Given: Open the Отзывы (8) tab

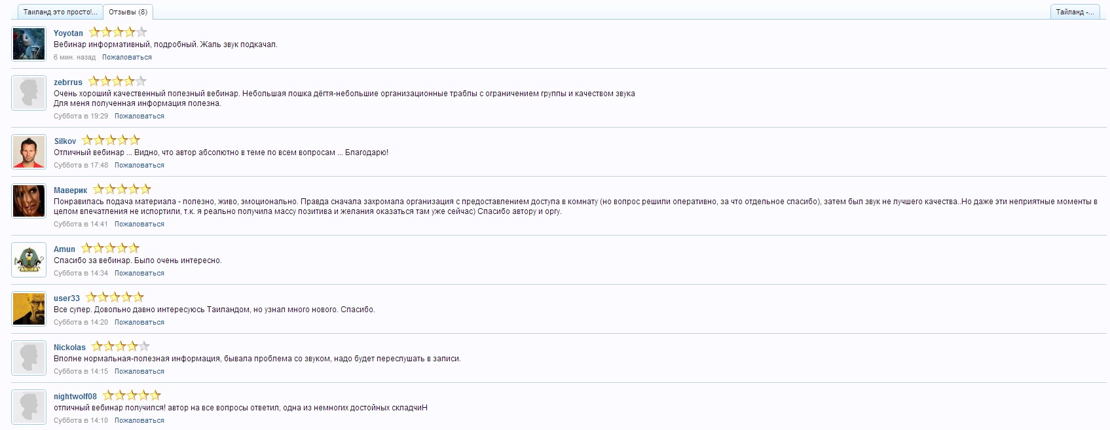Looking at the screenshot, I should (128, 12).
